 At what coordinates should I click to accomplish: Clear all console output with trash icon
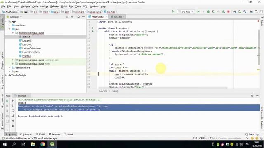click(x=13, y=126)
